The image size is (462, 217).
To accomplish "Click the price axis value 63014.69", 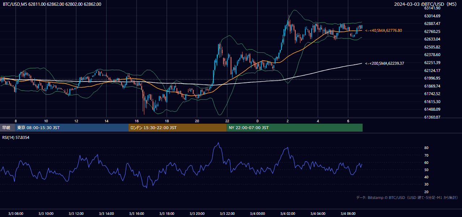I will pos(432,16).
